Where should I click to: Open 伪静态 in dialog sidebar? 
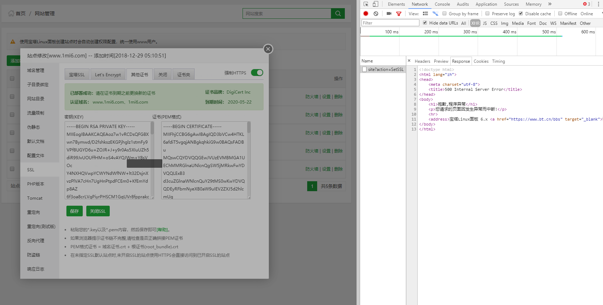click(x=39, y=127)
